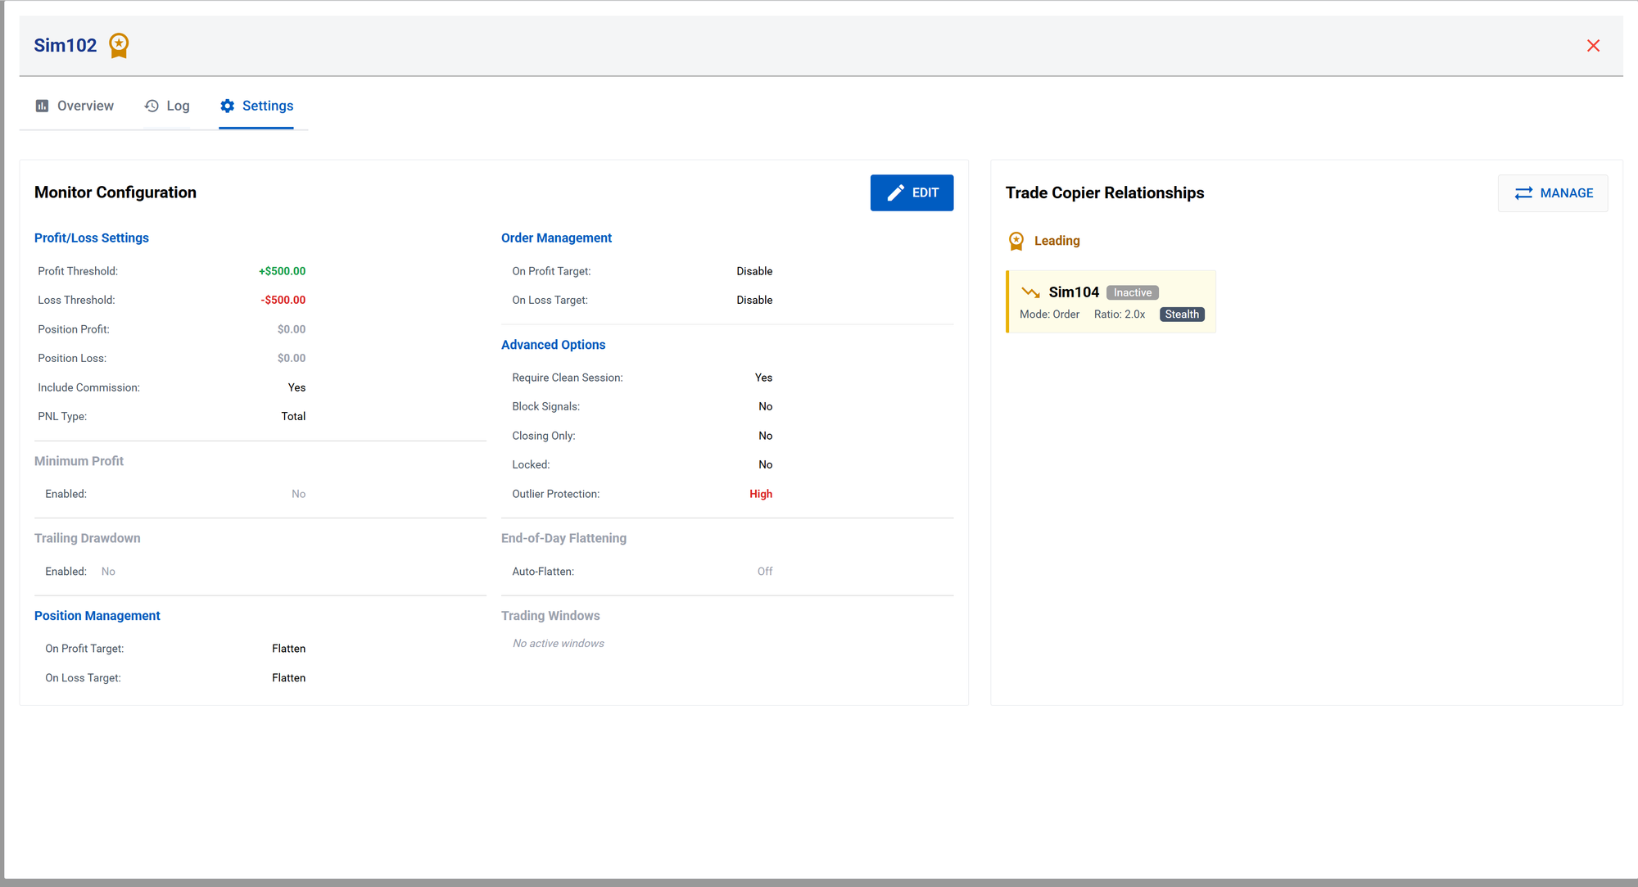Click the Profit/Loss Settings section heading
This screenshot has width=1638, height=887.
click(91, 238)
